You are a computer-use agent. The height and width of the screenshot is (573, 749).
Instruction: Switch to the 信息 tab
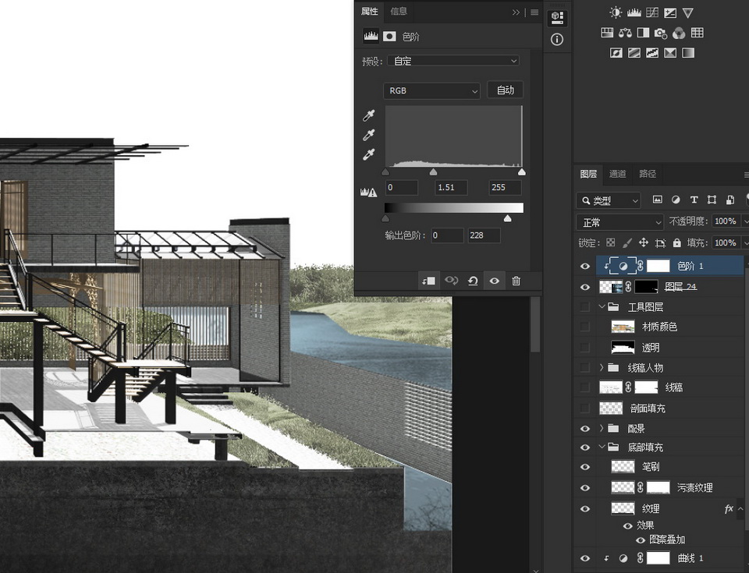tap(399, 11)
